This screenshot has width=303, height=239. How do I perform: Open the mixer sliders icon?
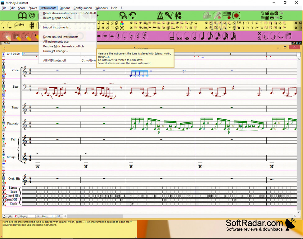[x=179, y=16]
